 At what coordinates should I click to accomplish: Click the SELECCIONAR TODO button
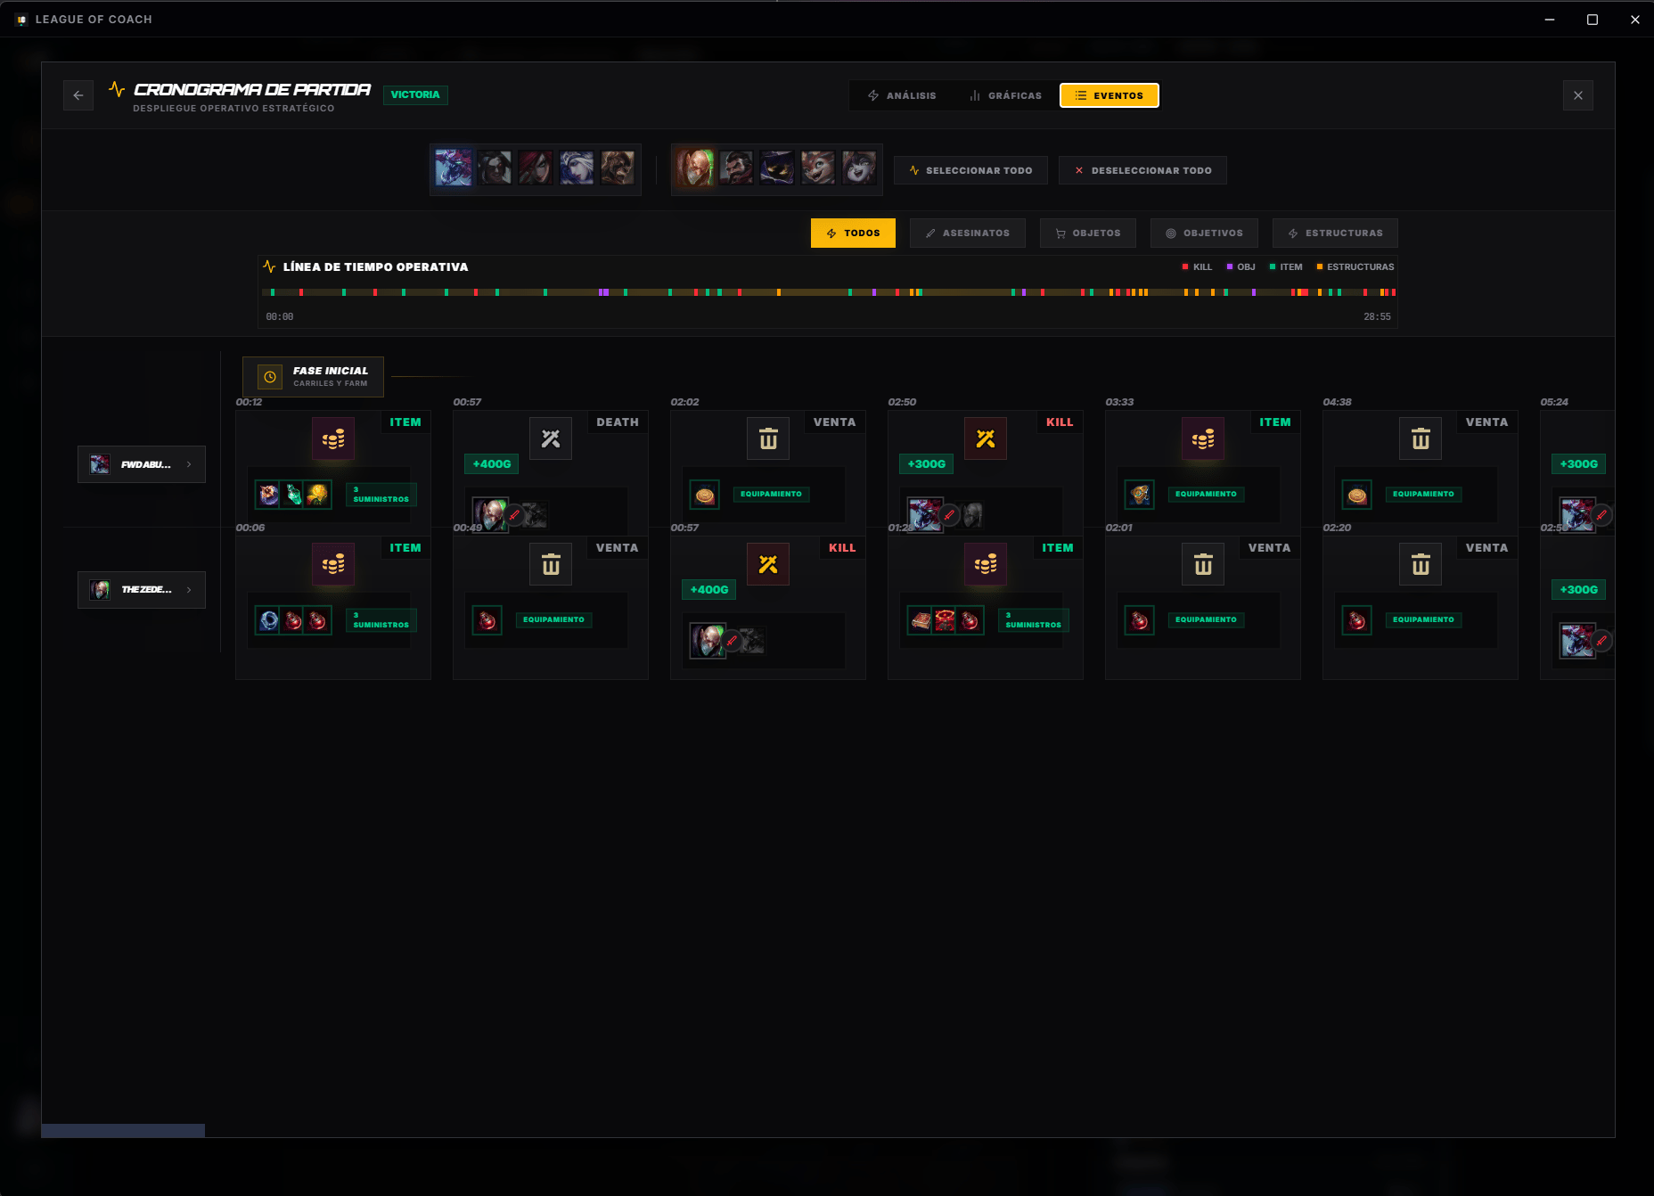point(970,170)
